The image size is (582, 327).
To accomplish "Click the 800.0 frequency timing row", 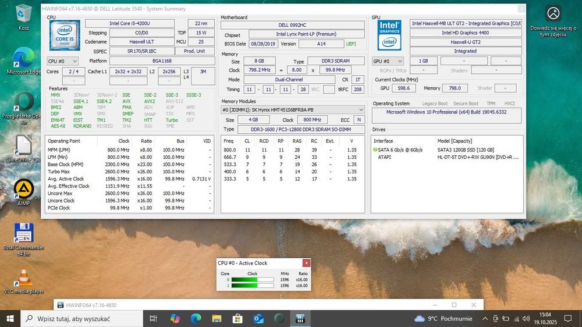I will [x=293, y=150].
